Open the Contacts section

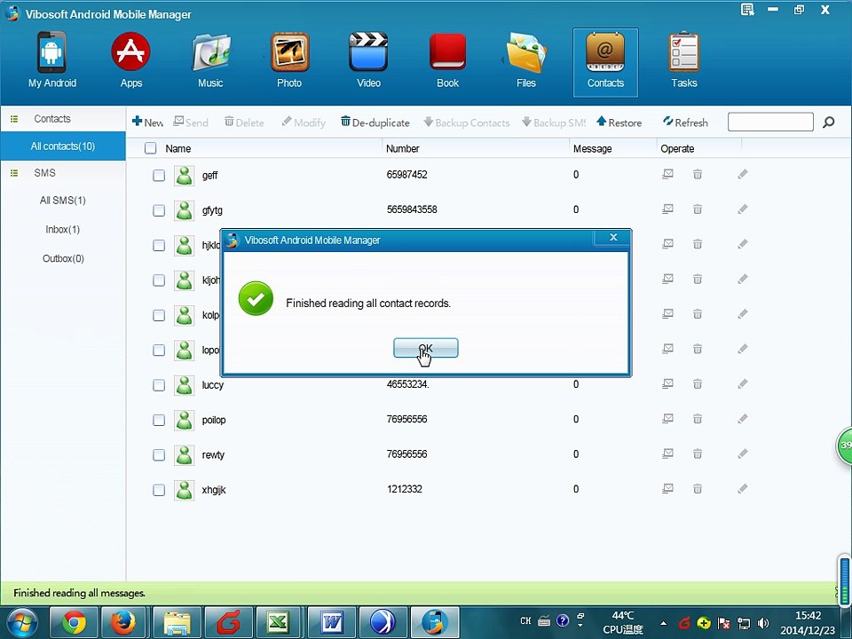[605, 62]
